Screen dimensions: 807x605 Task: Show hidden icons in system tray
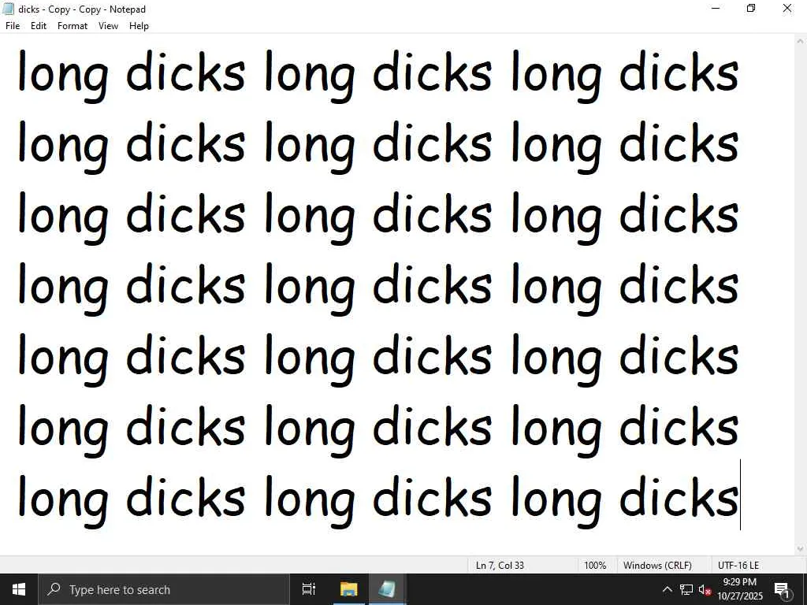[x=667, y=589]
